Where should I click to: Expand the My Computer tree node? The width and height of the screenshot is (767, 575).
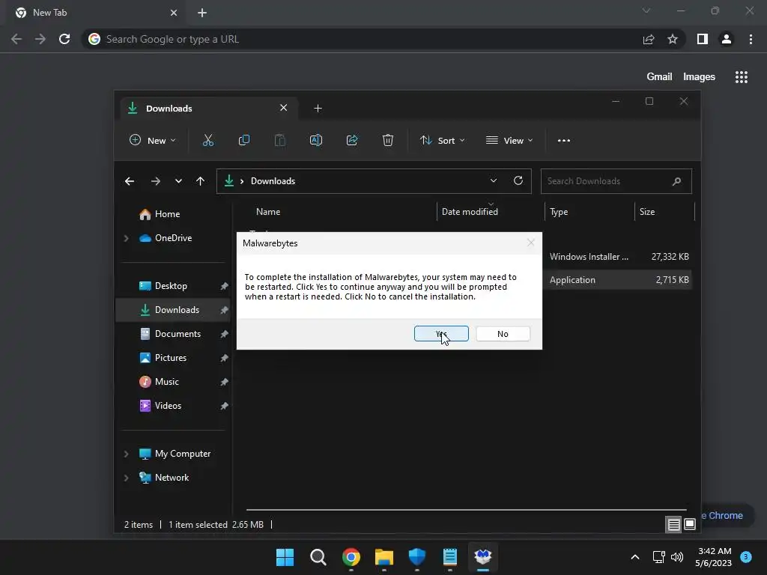(x=126, y=454)
